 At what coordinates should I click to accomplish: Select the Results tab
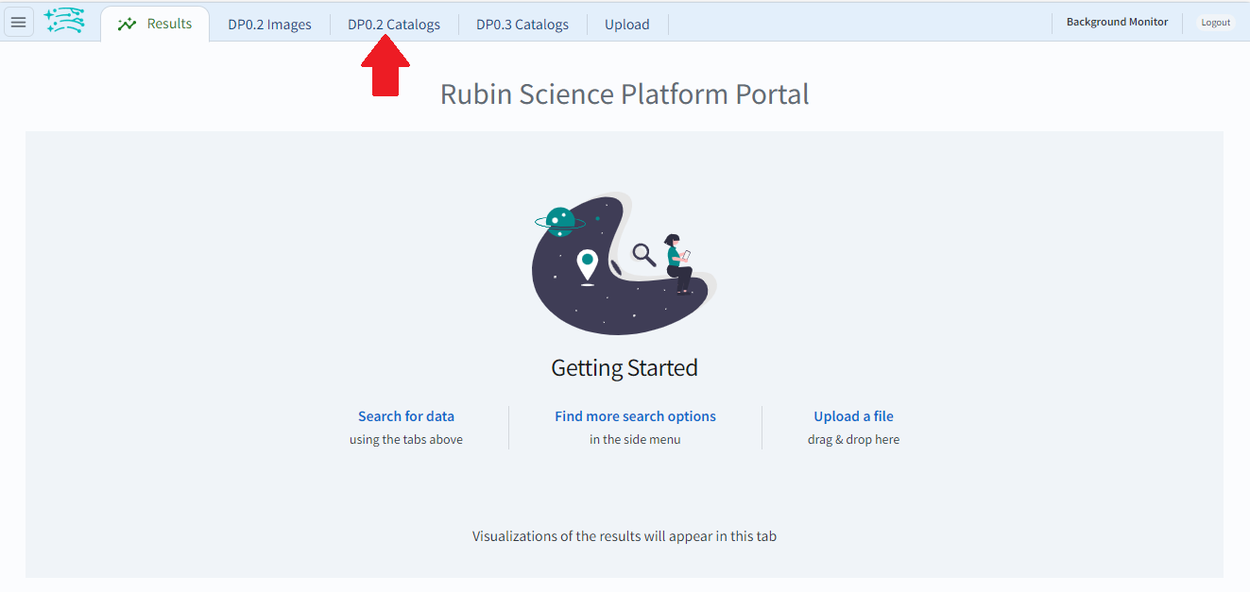tap(167, 24)
